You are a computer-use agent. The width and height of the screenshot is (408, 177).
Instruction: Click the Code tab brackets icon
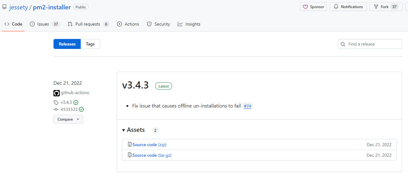7,24
